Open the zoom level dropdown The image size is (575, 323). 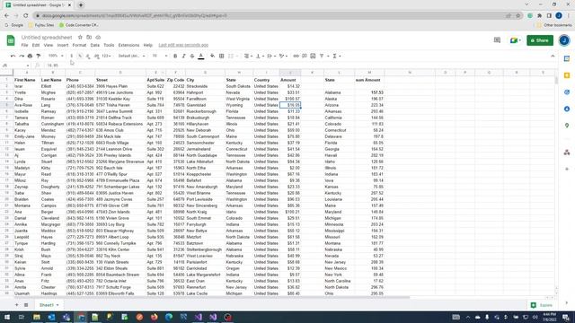click(x=56, y=56)
